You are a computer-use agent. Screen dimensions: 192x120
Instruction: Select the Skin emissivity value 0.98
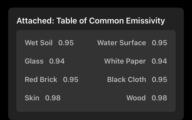point(53,98)
